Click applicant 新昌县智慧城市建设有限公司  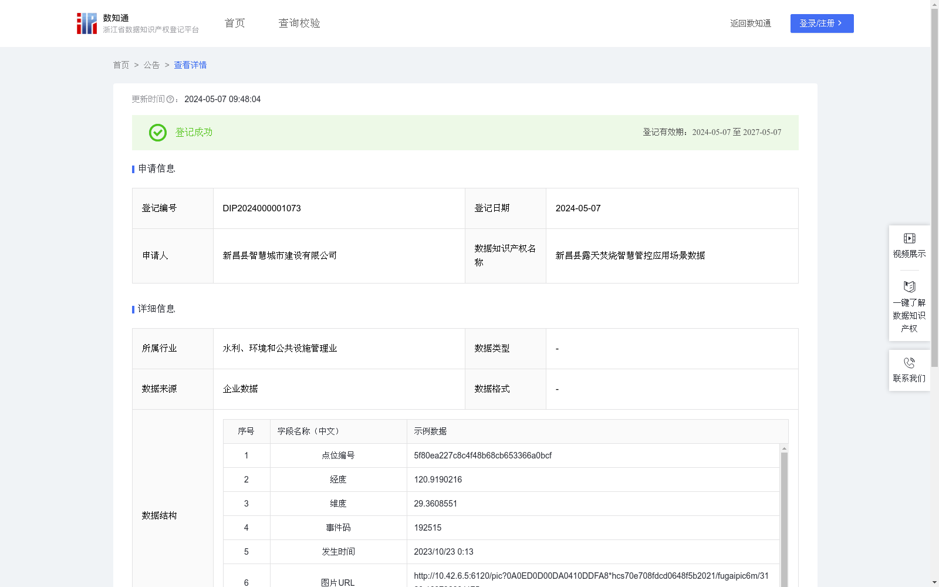click(x=280, y=256)
